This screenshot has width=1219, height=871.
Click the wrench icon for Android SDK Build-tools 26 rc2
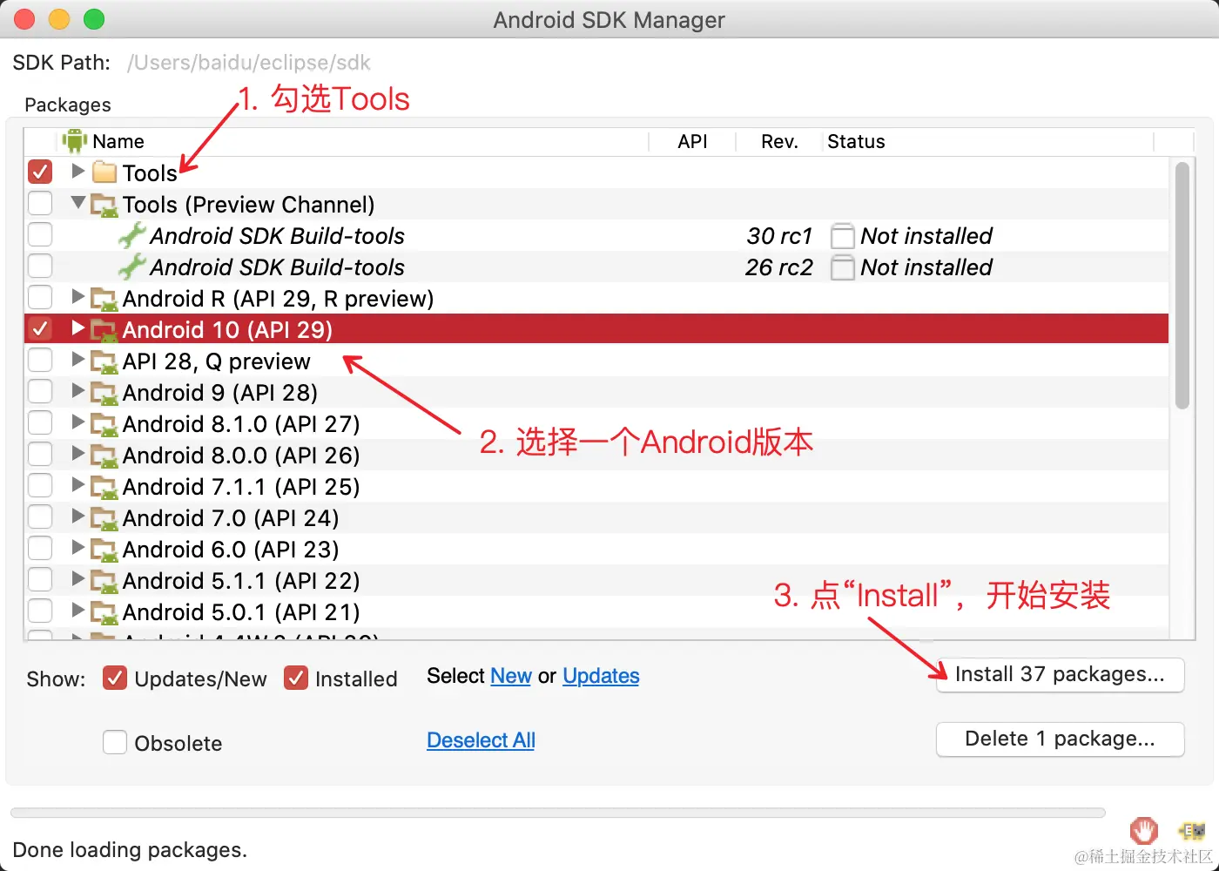pyautogui.click(x=131, y=267)
